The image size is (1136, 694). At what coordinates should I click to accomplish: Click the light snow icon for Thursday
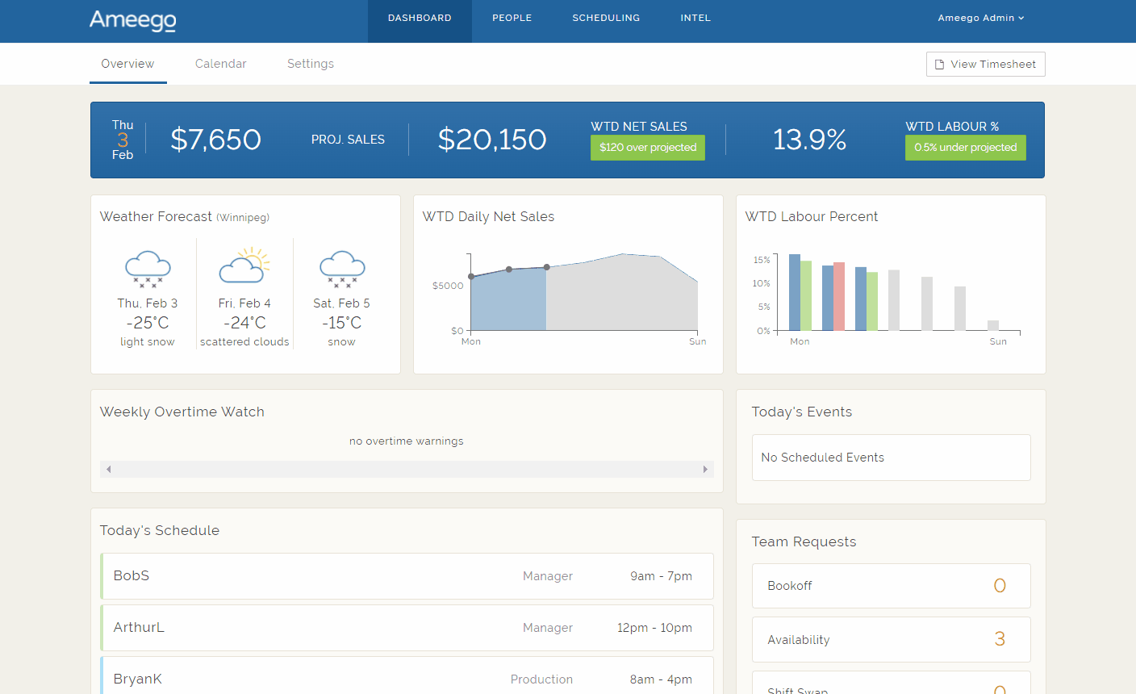[148, 269]
